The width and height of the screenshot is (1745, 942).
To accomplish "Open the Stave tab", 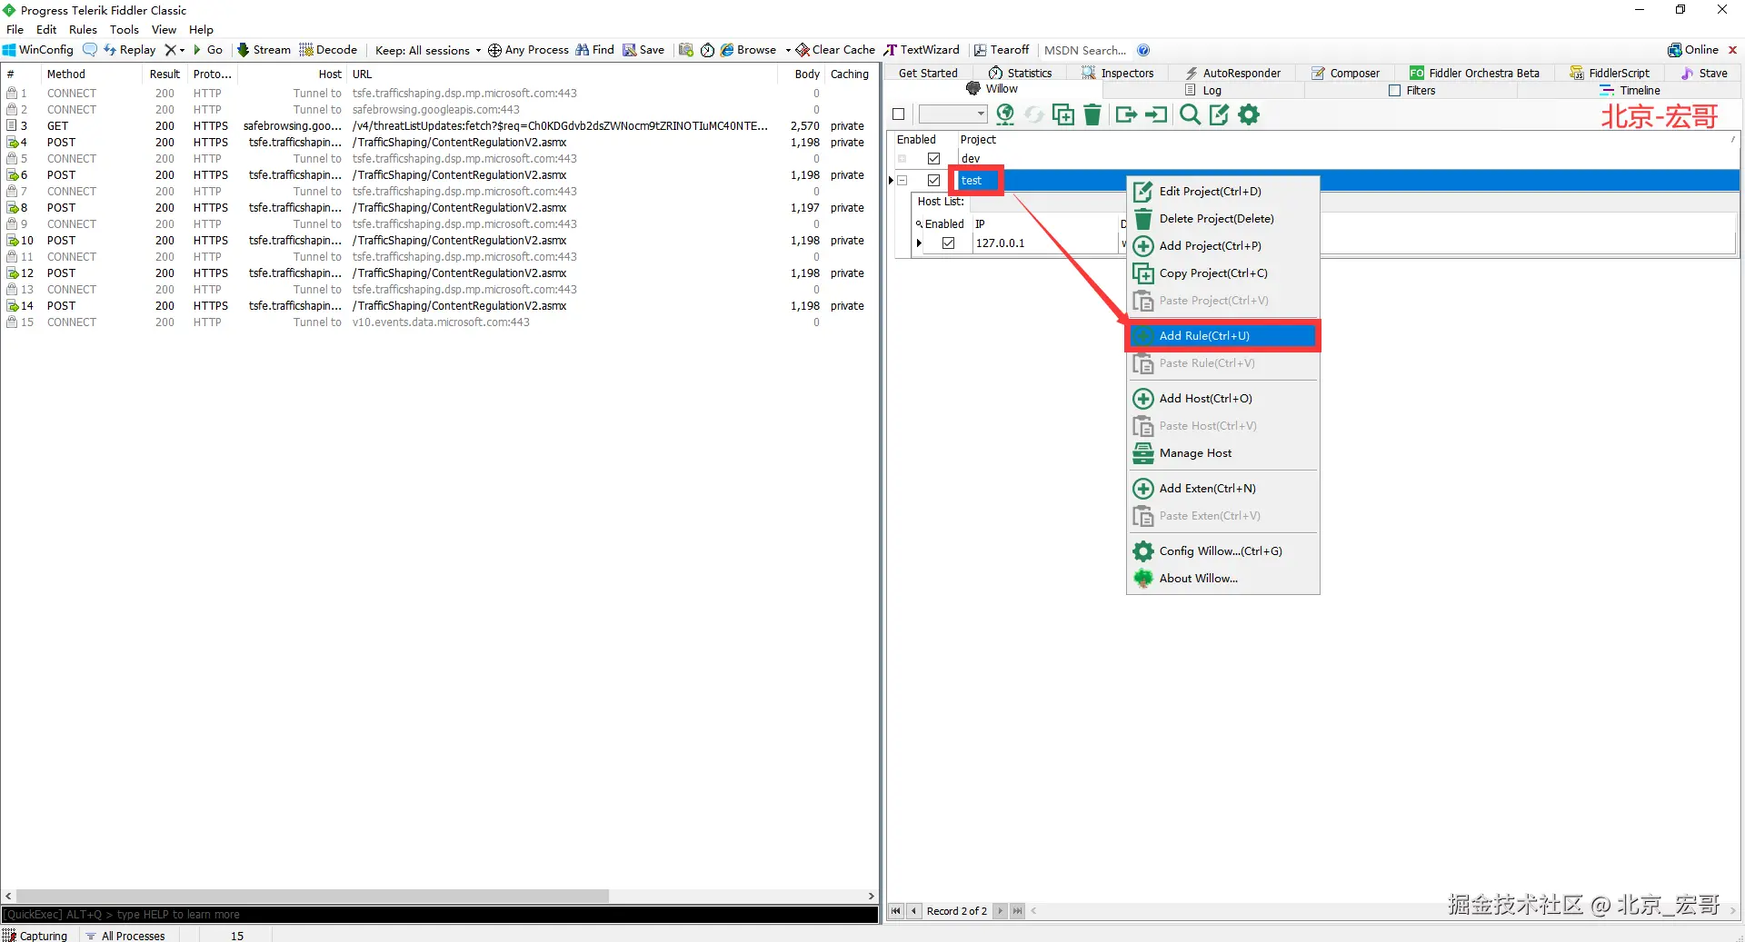I will pyautogui.click(x=1704, y=73).
